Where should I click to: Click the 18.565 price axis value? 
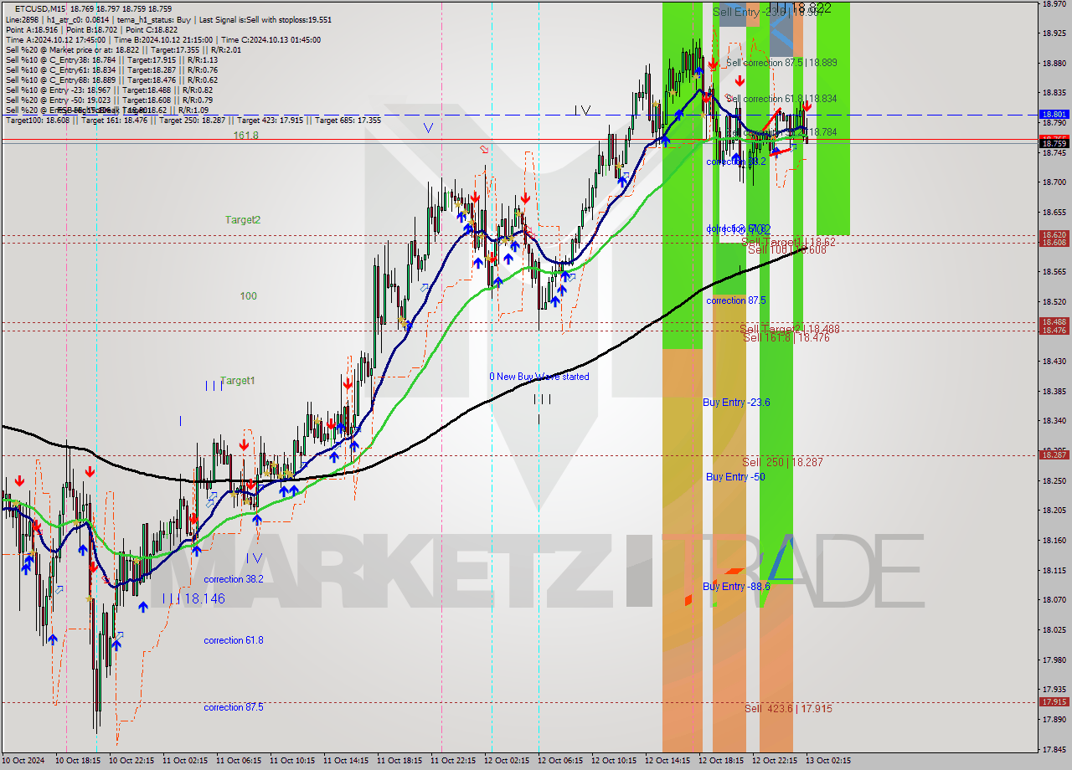[1054, 271]
